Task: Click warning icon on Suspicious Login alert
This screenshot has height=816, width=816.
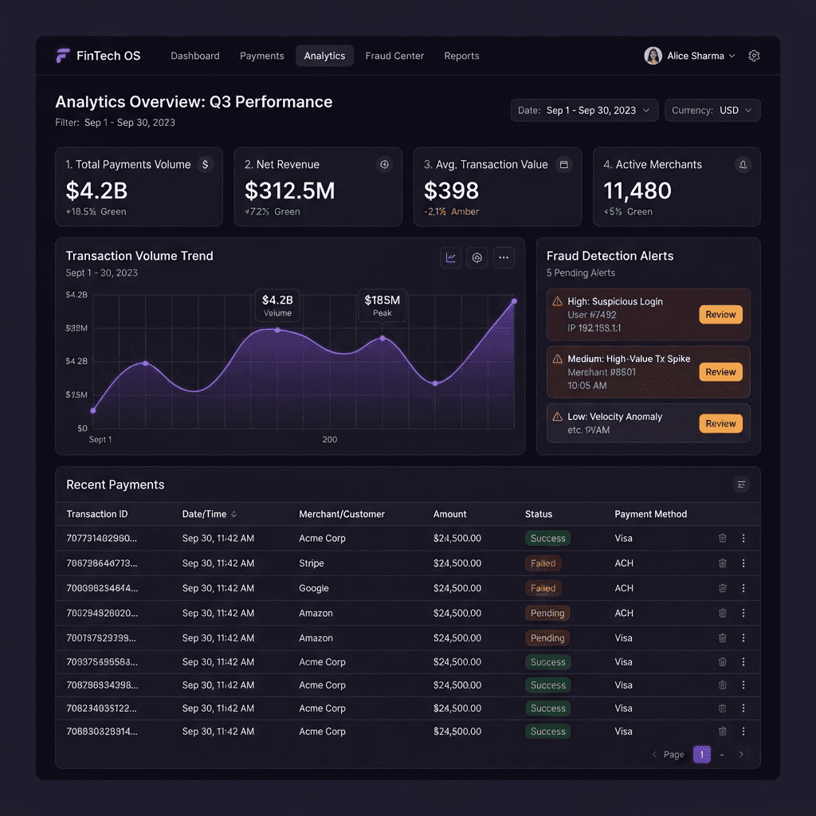Action: pyautogui.click(x=557, y=301)
